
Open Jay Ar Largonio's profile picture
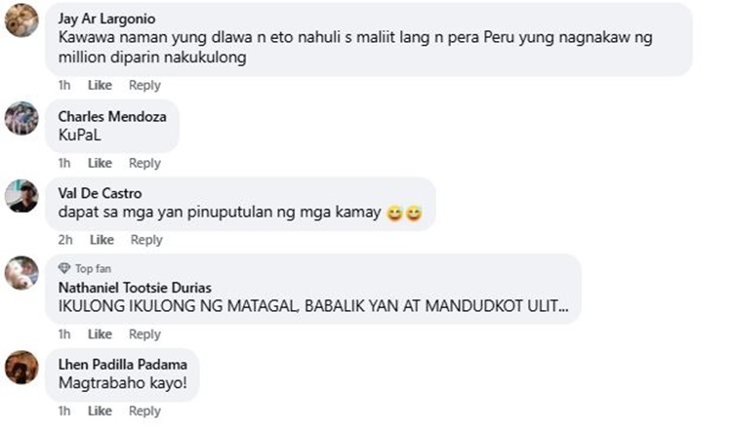[21, 20]
